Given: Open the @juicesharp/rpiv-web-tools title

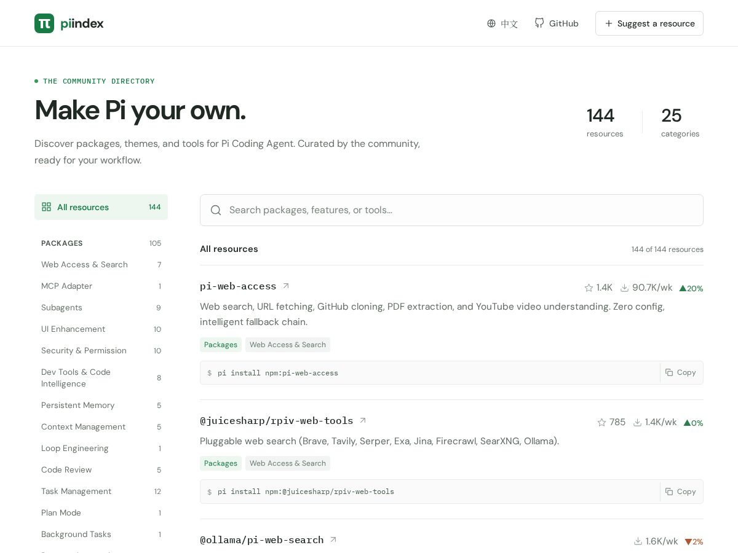Looking at the screenshot, I should [277, 421].
